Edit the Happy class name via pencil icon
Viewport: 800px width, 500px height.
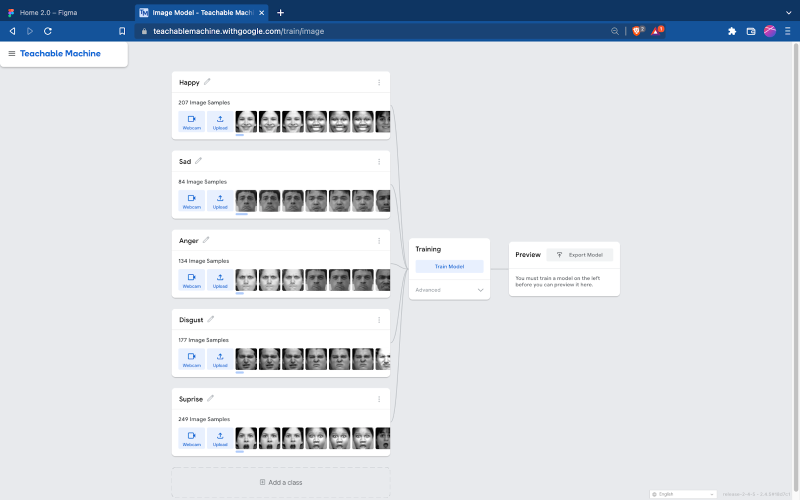coord(206,81)
